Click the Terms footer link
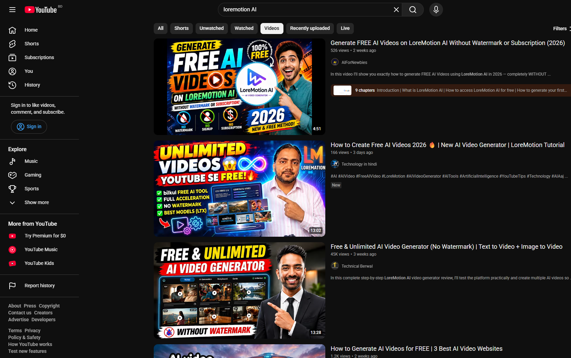Viewport: 571px width, 358px height. tap(15, 331)
